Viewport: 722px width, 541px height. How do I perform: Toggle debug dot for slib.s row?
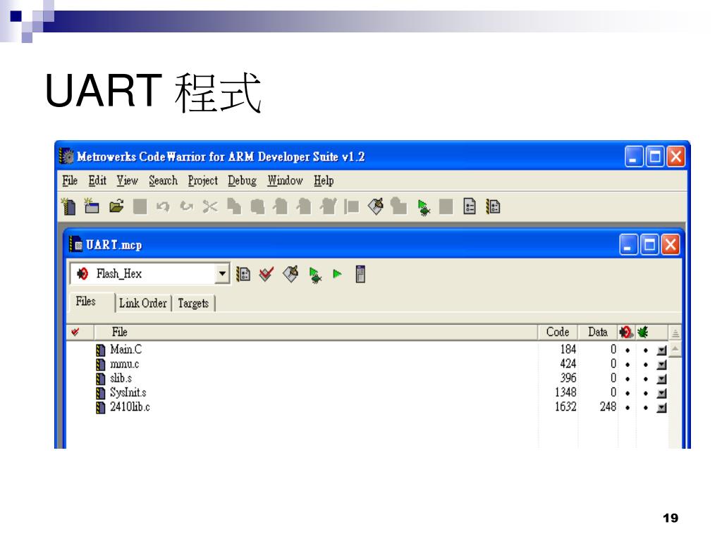646,379
